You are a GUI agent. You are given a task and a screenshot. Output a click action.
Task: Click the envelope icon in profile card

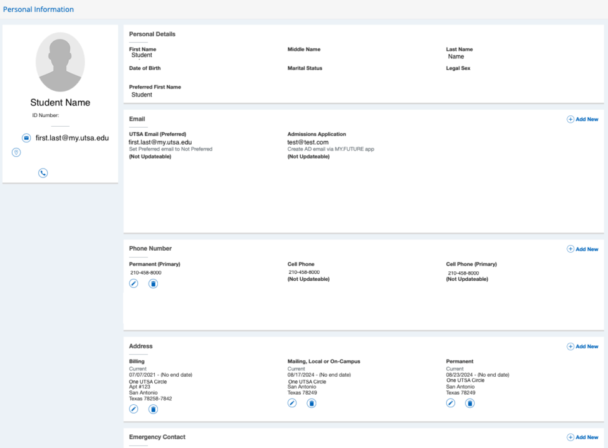26,138
